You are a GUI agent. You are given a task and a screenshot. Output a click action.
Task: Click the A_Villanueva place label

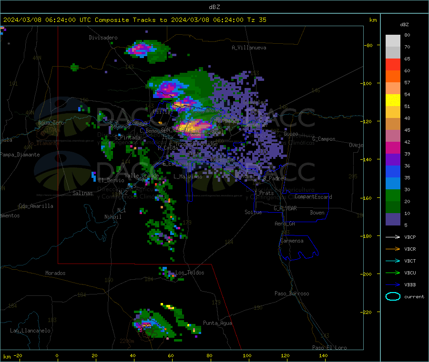pyautogui.click(x=249, y=48)
